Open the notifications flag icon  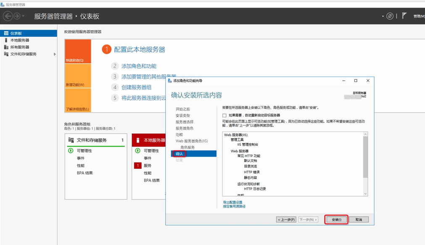pyautogui.click(x=404, y=16)
